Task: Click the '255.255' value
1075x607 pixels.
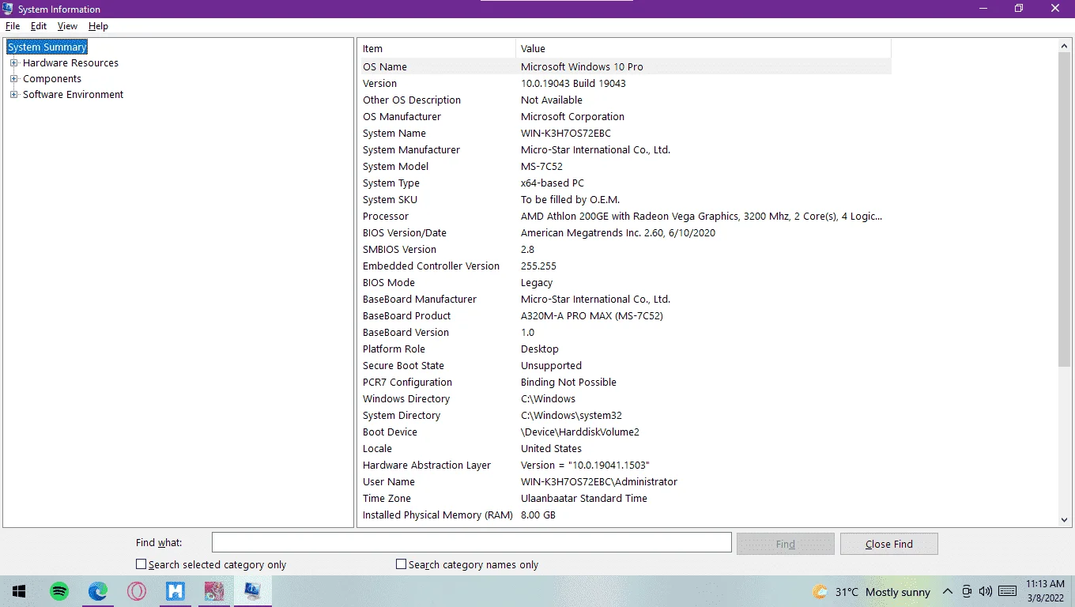Action: click(538, 266)
